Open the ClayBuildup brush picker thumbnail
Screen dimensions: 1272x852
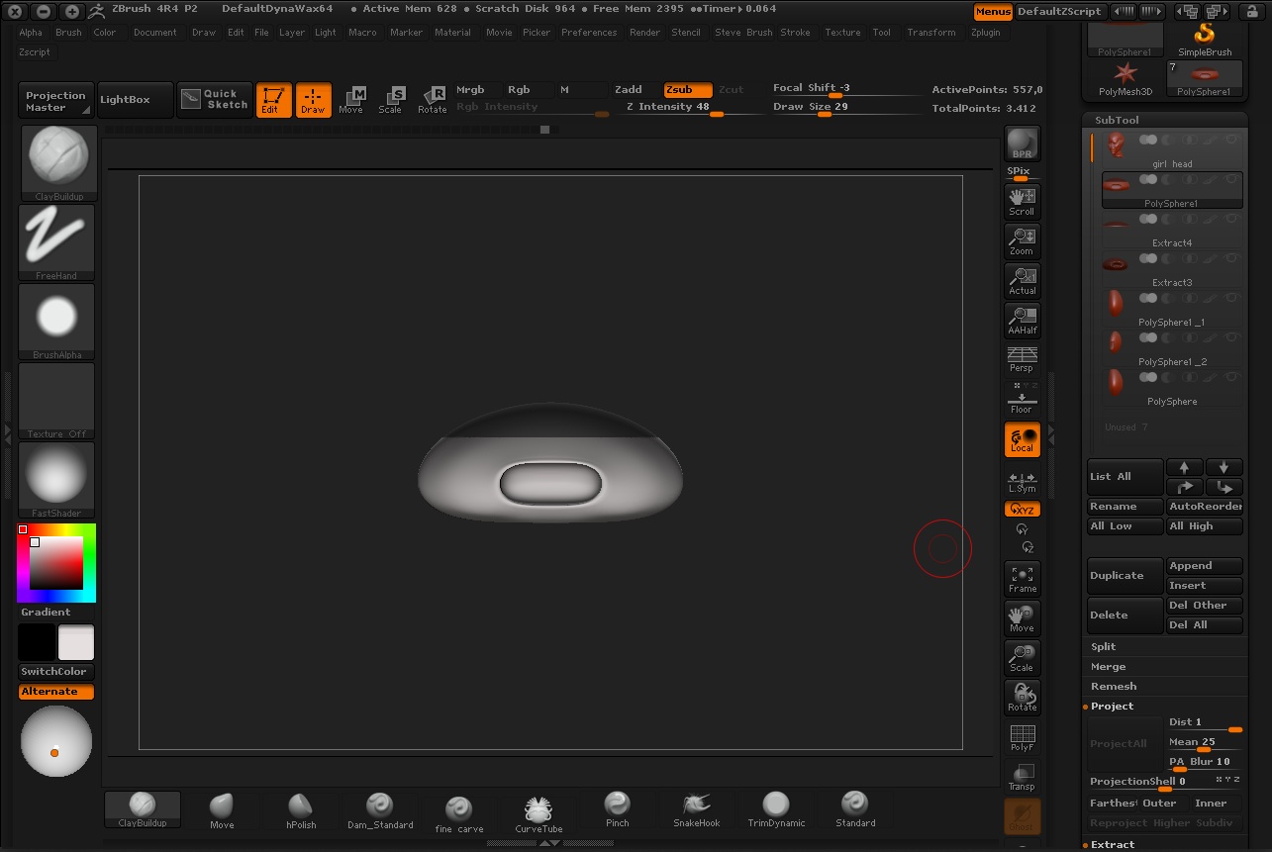pos(58,162)
